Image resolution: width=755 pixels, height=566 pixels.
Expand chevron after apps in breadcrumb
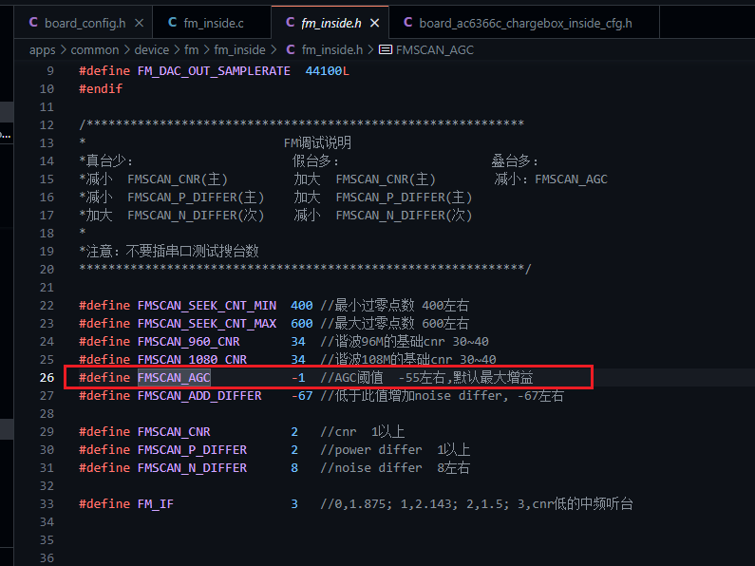pos(63,50)
